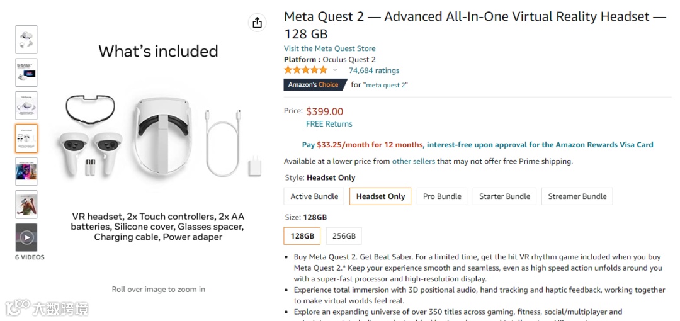View the thumbnail of person wearing headset
Viewport: 680px width, 321px height.
point(26,205)
